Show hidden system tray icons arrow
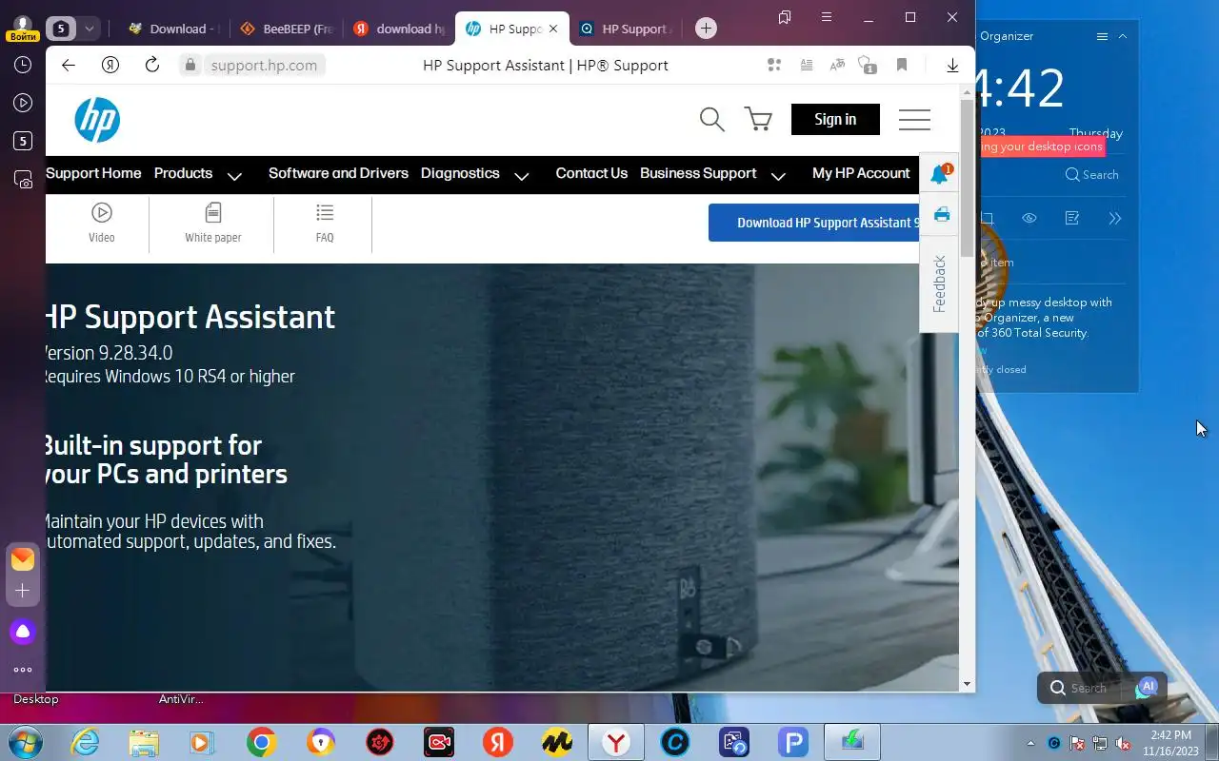The height and width of the screenshot is (761, 1219). pyautogui.click(x=1030, y=743)
